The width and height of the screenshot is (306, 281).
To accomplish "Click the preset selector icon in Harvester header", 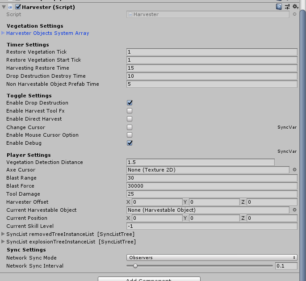I will [287, 7].
